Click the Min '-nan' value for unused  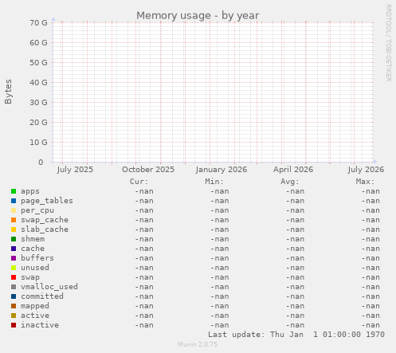[220, 268]
